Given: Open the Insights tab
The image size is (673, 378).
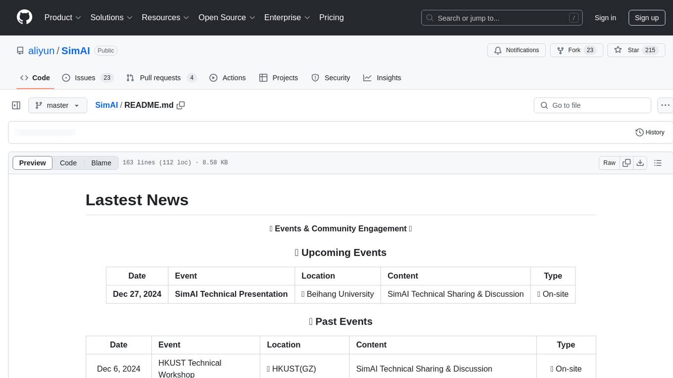Looking at the screenshot, I should pyautogui.click(x=382, y=78).
